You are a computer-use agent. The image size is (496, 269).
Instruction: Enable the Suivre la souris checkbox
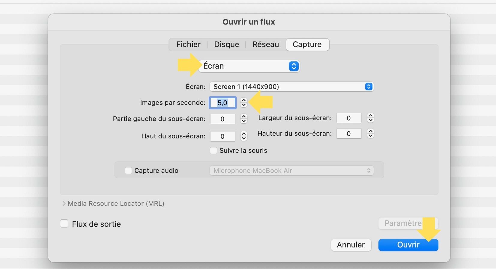point(214,150)
